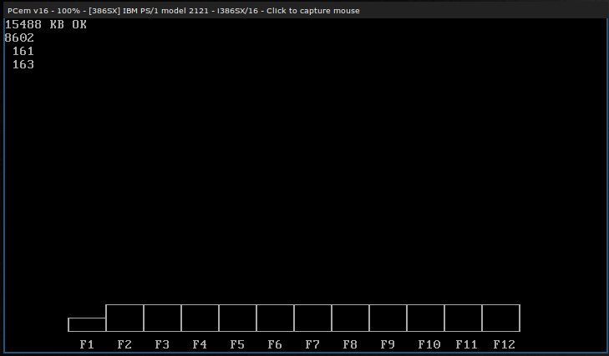Click the F6 key box

276,318
